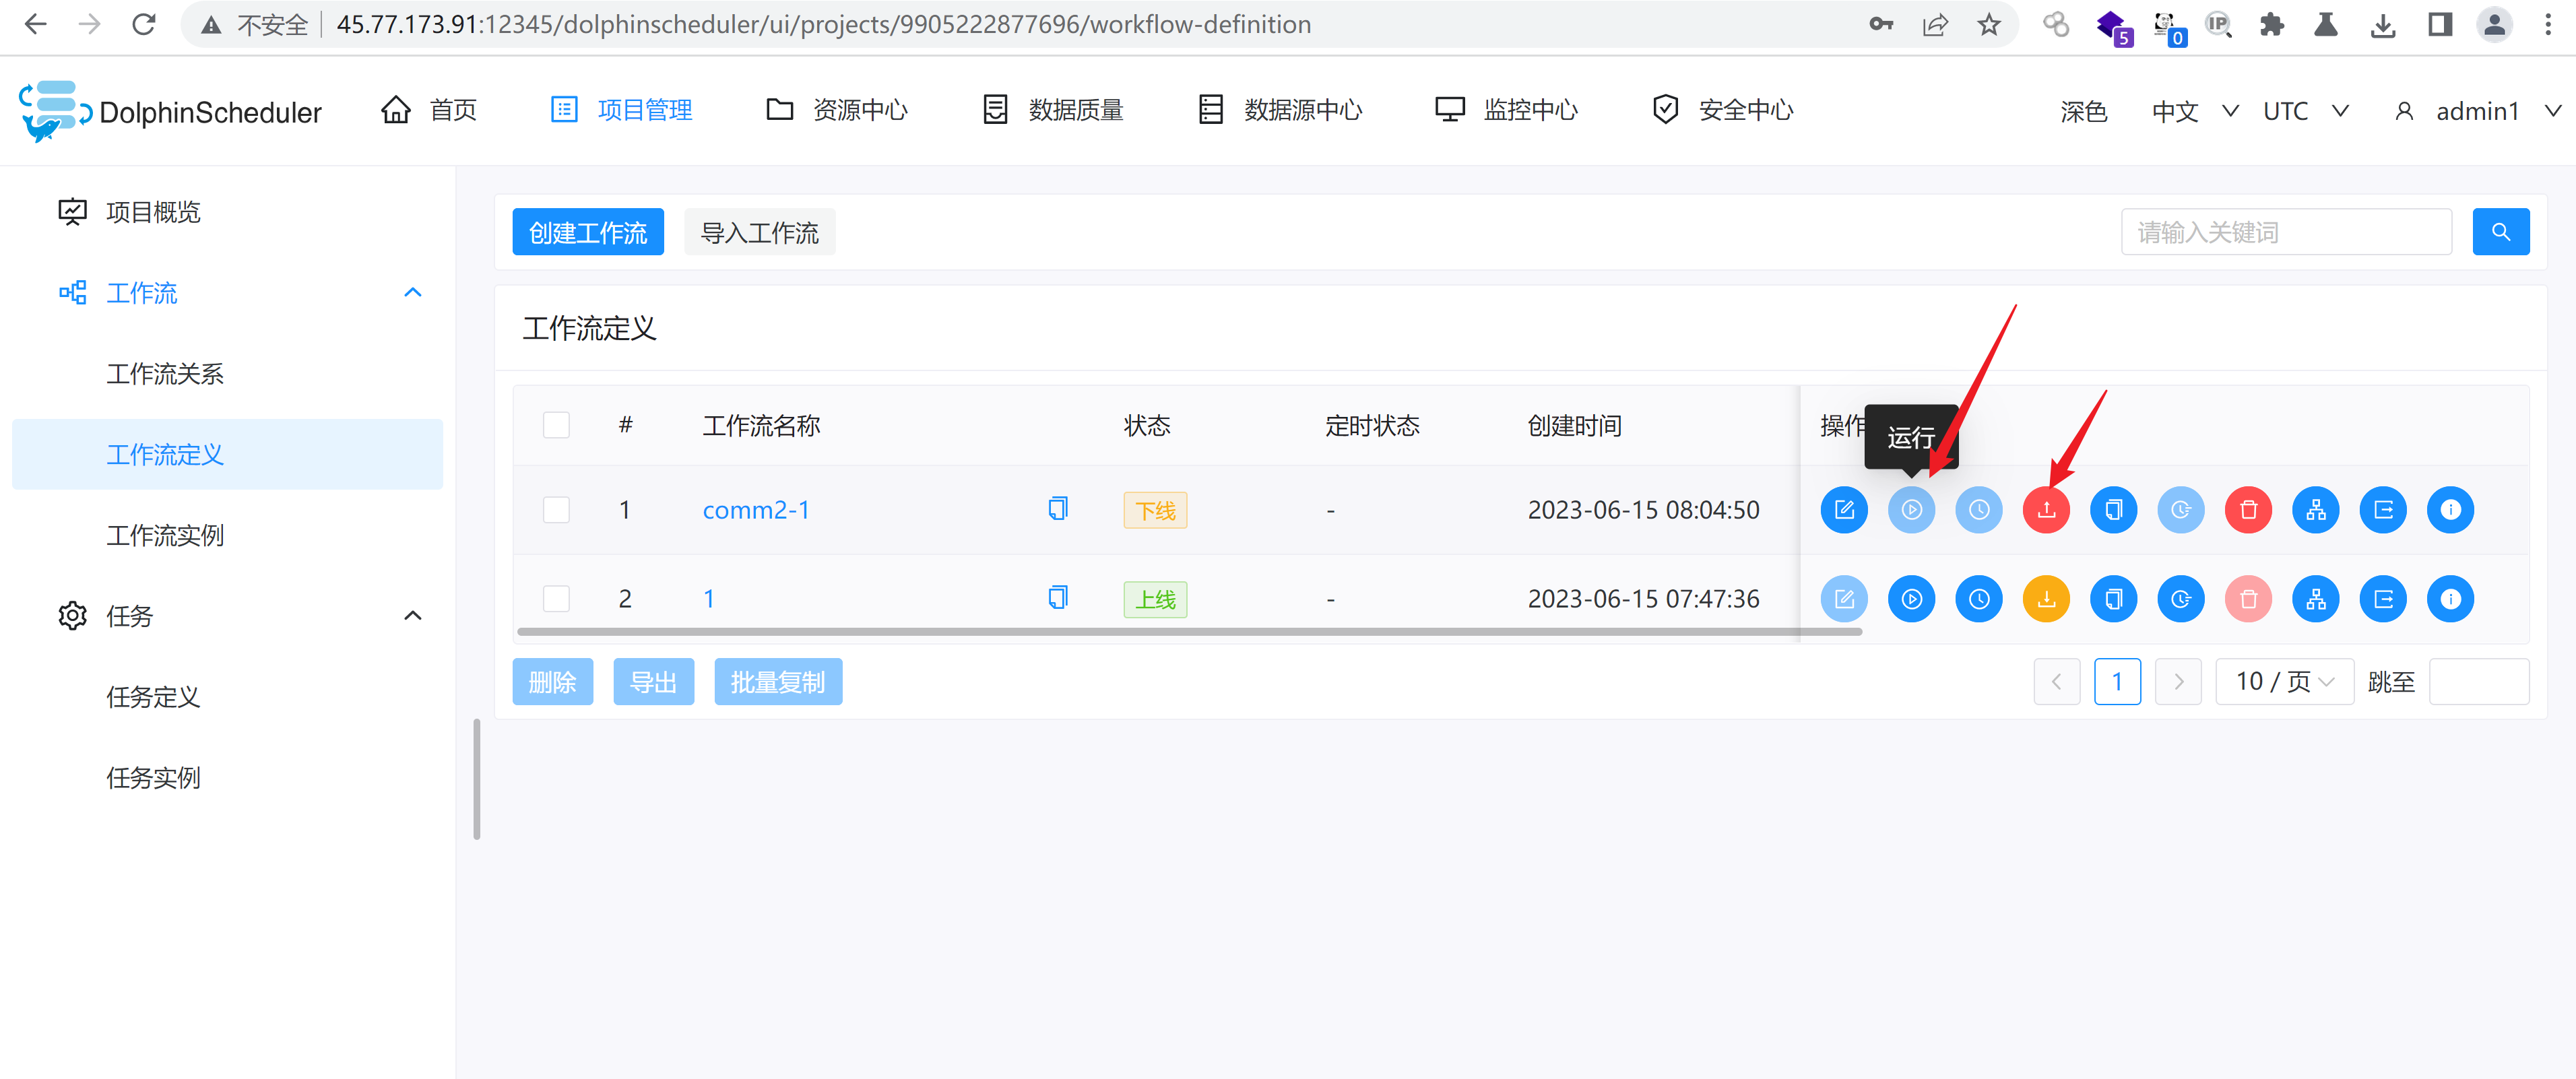The height and width of the screenshot is (1079, 2576).
Task: Toggle the select-all header checkbox
Action: (556, 425)
